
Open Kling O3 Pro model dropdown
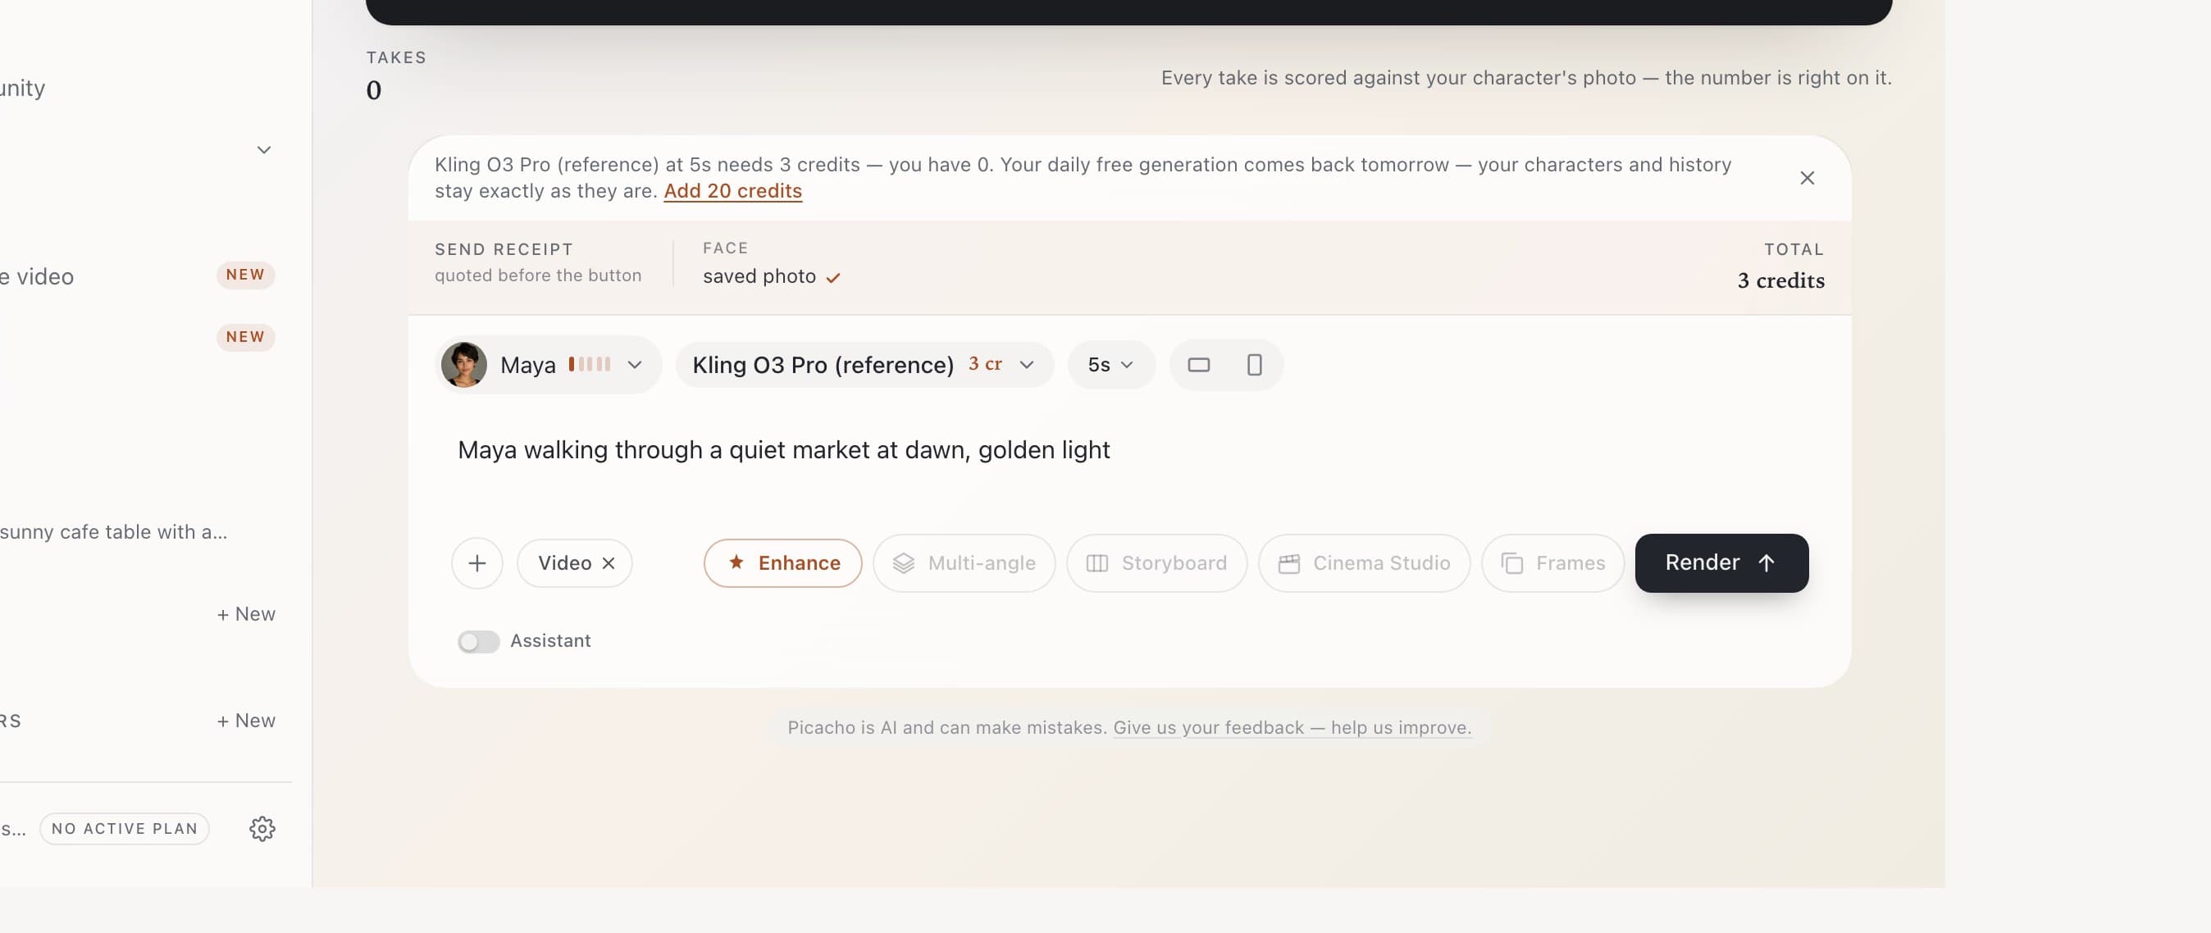[864, 365]
